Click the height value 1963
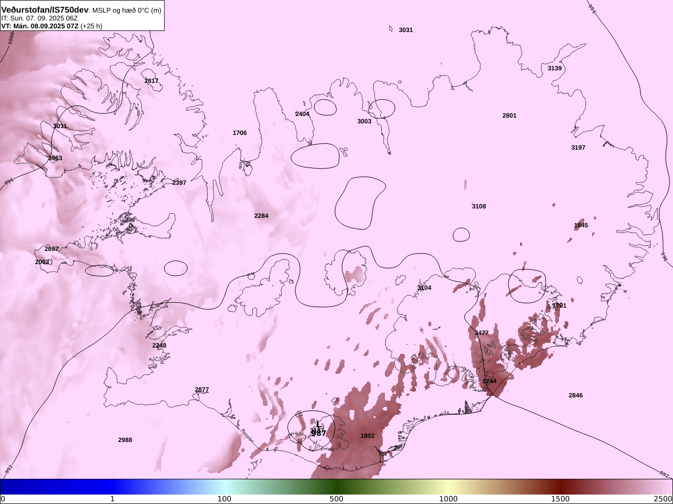 [55, 159]
